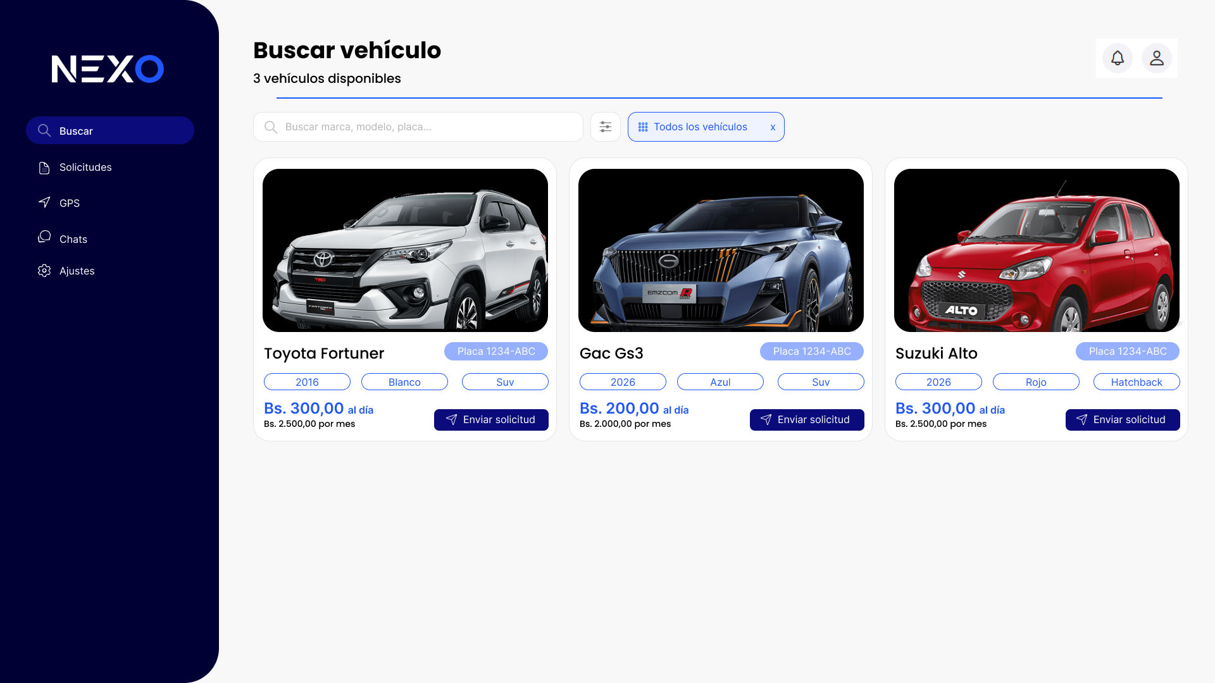The height and width of the screenshot is (683, 1215).
Task: Click Suzuki Alto Bs. 300,00 daily price
Action: (x=950, y=409)
